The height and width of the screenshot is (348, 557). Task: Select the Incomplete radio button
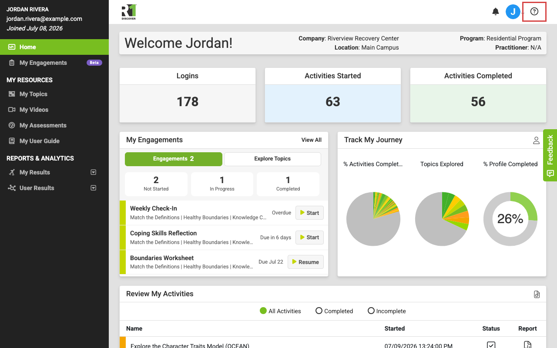(x=371, y=311)
